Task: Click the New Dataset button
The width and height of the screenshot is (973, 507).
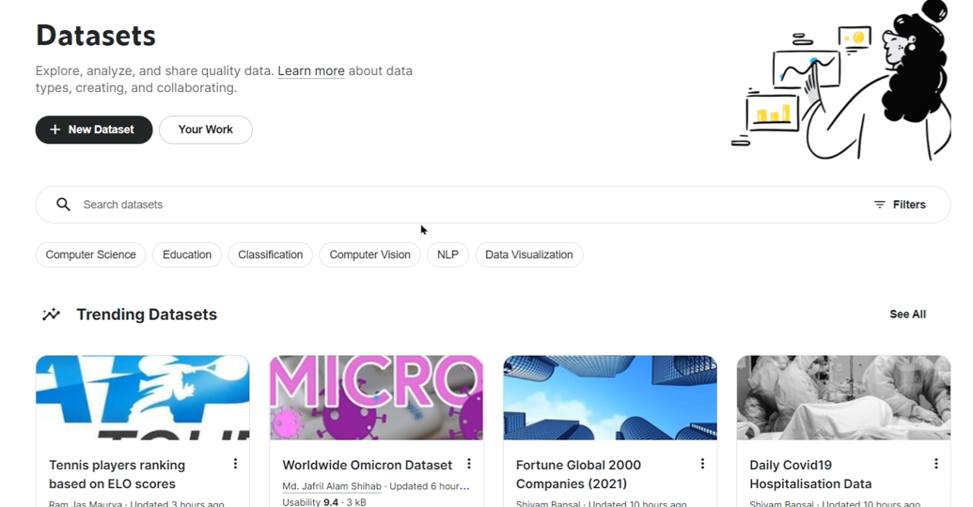Action: [x=94, y=130]
